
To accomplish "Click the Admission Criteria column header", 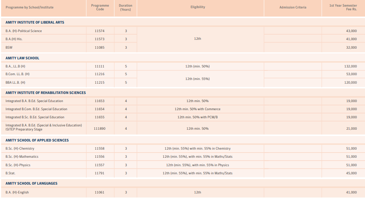I will (293, 7).
